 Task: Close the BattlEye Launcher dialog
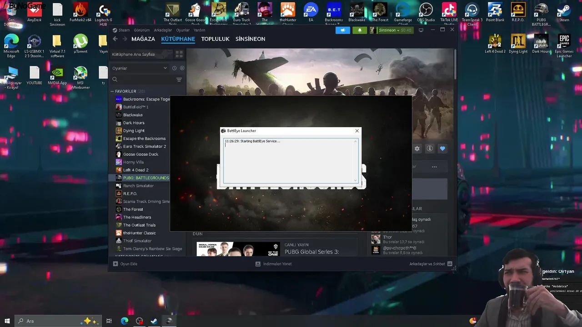click(357, 131)
